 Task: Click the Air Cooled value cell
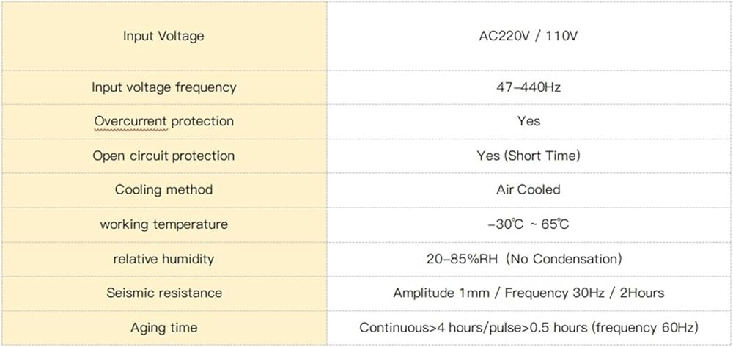point(528,190)
